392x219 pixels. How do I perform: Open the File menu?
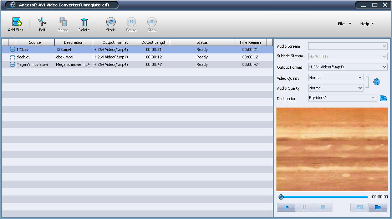click(x=344, y=24)
